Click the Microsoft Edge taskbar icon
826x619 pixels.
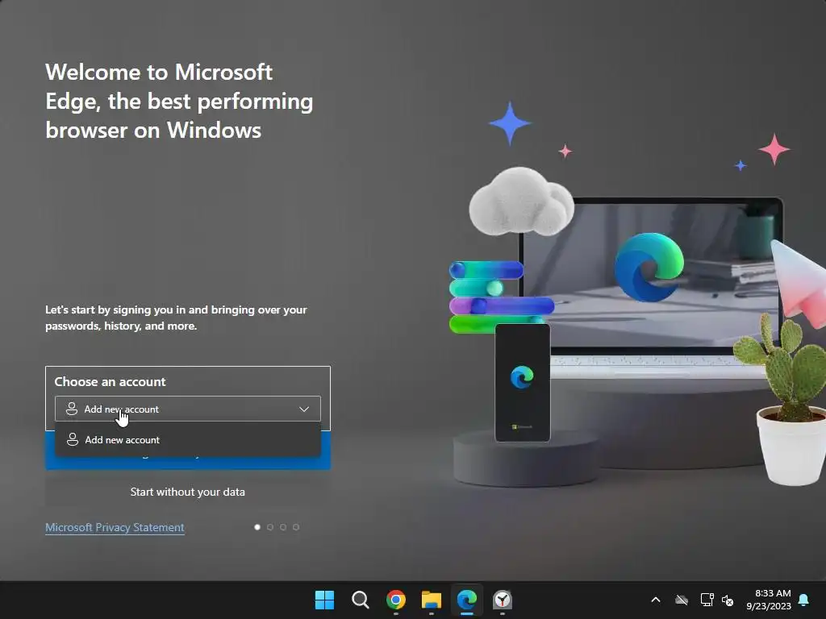click(467, 600)
